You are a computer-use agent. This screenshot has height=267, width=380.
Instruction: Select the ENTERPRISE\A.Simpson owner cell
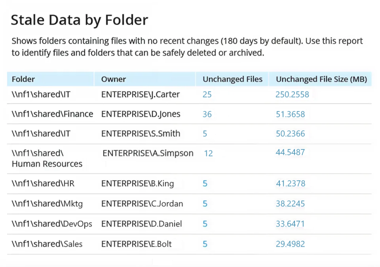coord(148,153)
